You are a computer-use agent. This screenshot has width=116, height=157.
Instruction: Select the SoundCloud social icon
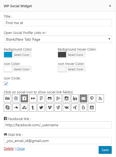click(16, 108)
